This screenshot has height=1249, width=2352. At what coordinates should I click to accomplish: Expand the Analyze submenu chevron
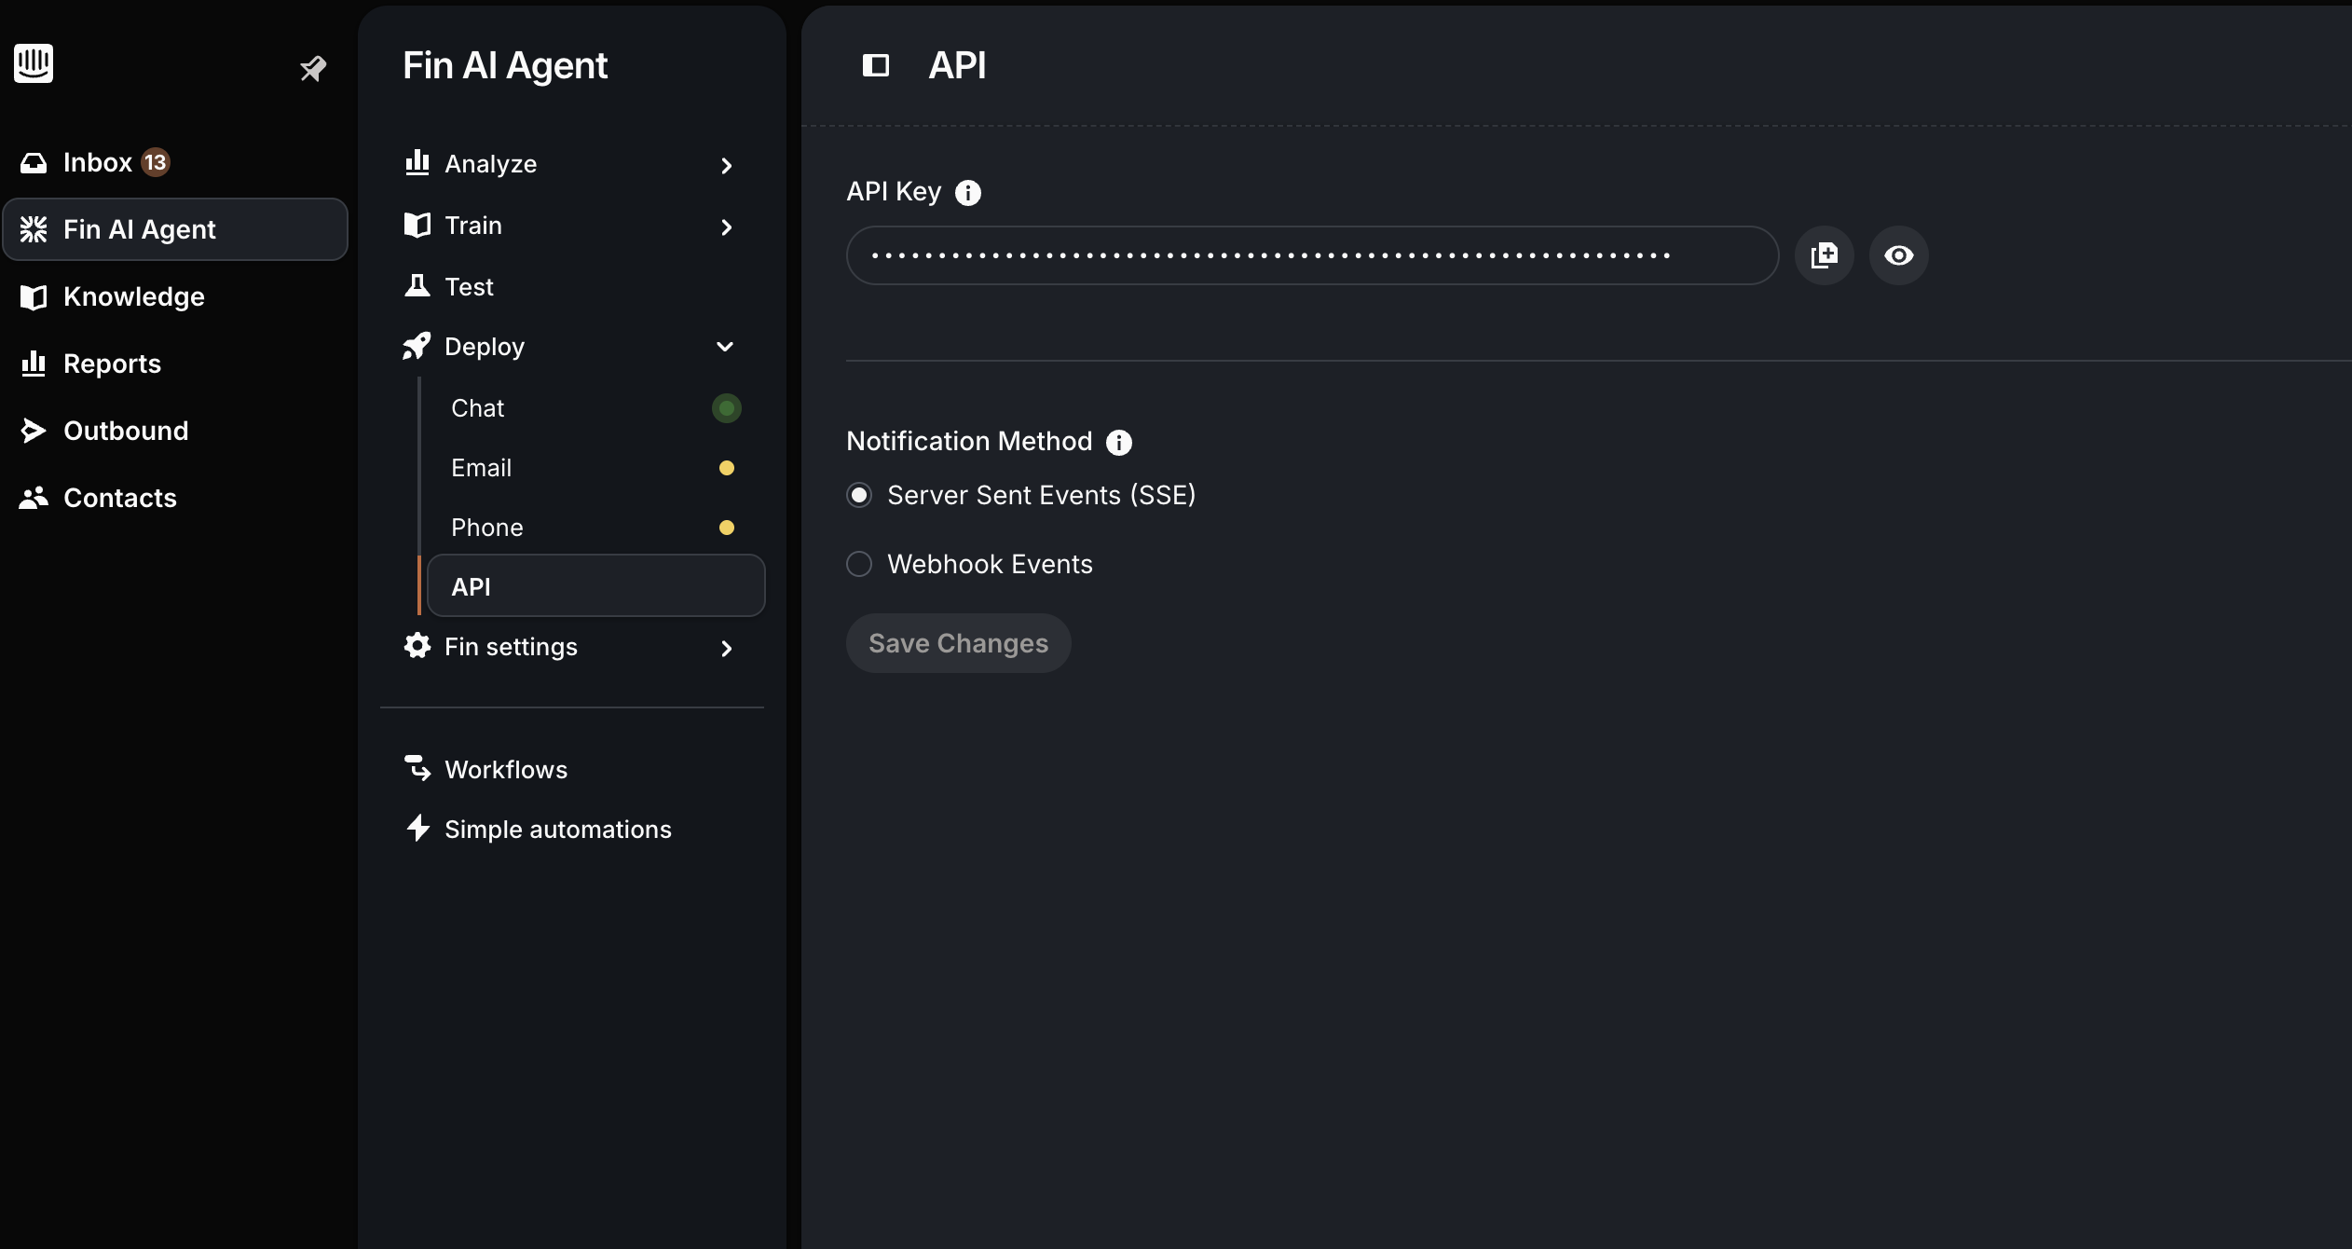click(x=726, y=166)
